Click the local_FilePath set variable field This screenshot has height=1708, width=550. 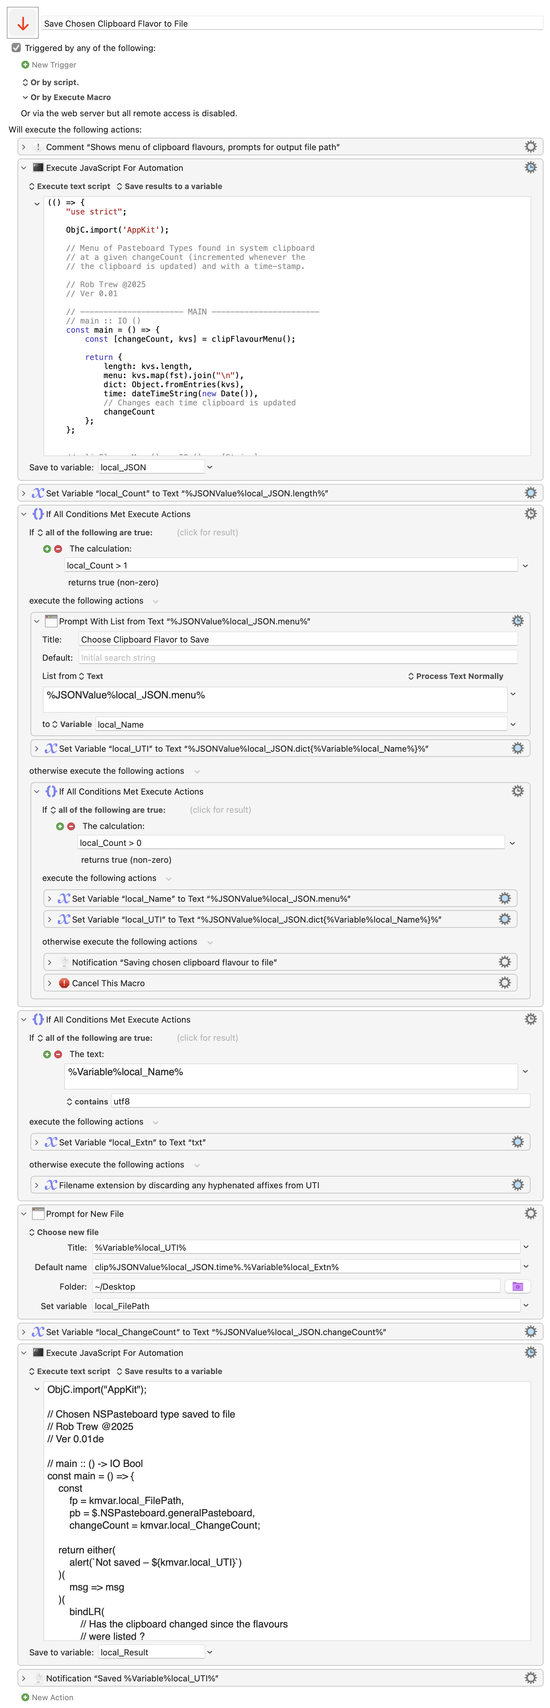(306, 1306)
